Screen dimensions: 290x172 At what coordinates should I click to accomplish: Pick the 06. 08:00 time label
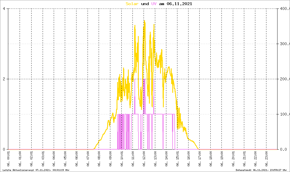coord(99,159)
